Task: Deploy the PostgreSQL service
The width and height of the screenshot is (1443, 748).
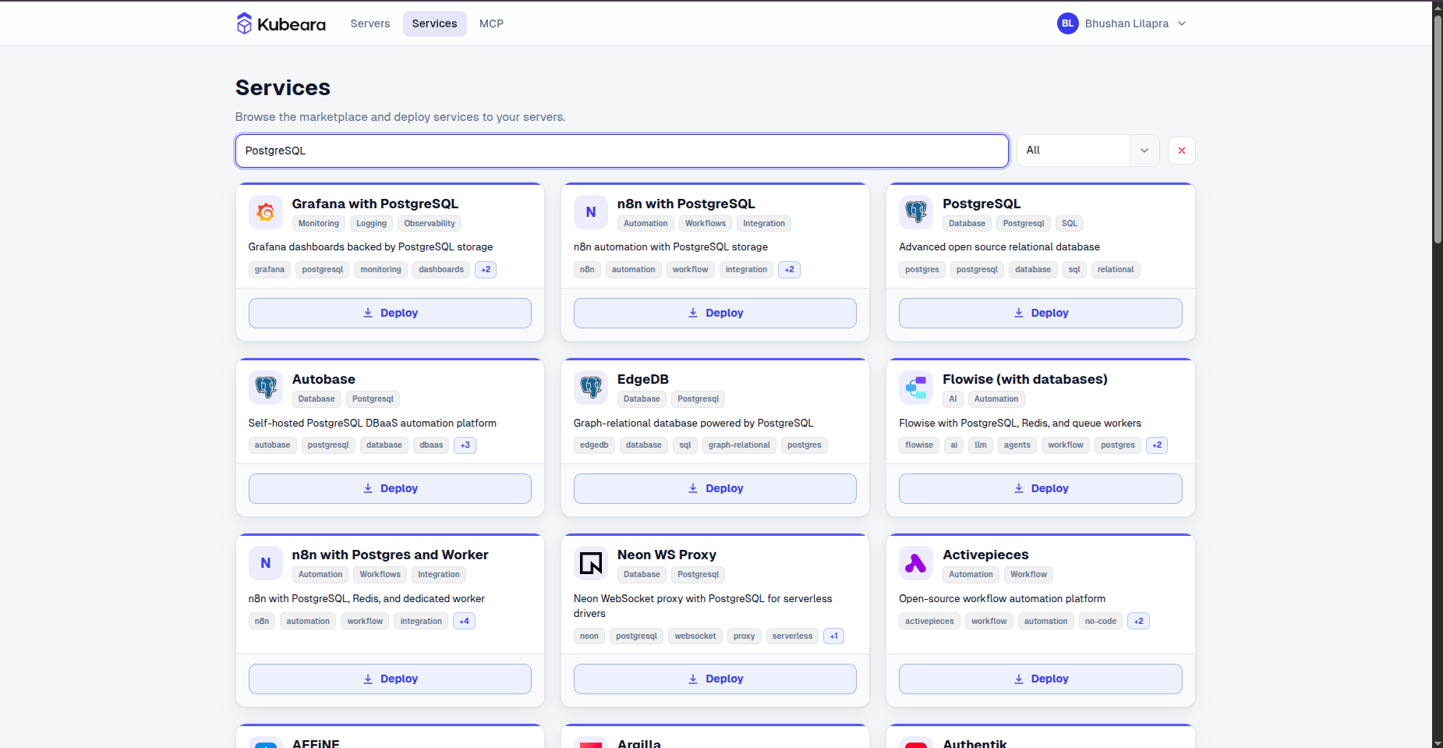Action: tap(1041, 313)
